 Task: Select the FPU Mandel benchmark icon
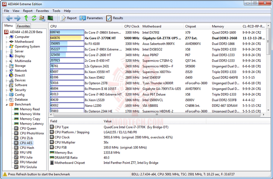[16, 162]
